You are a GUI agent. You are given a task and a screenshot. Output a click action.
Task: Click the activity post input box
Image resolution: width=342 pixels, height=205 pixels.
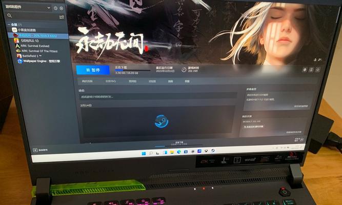tap(158, 96)
